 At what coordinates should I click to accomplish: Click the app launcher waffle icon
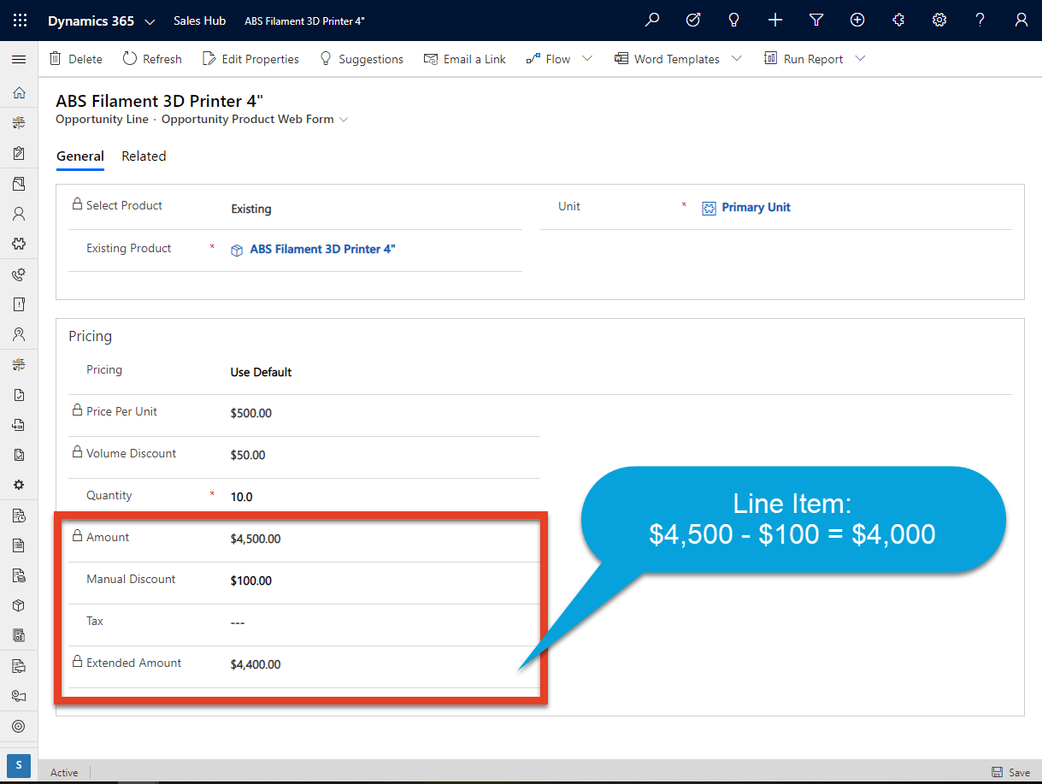pyautogui.click(x=19, y=20)
